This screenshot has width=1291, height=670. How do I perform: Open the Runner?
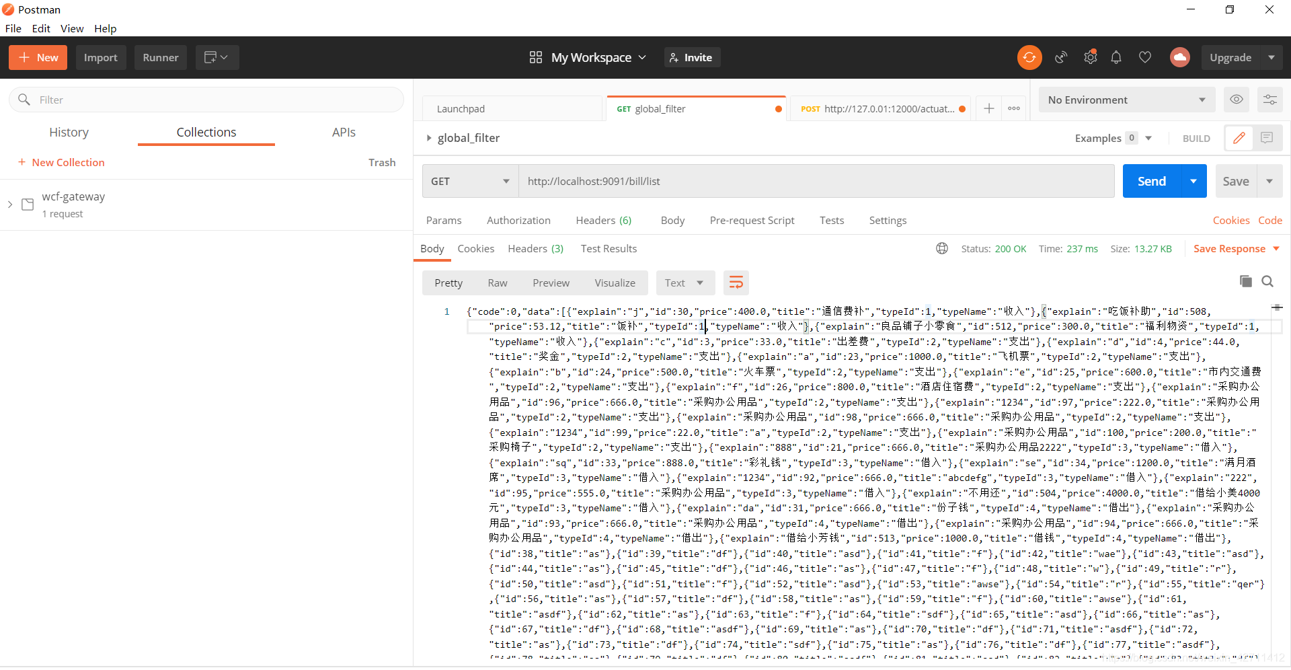pyautogui.click(x=161, y=58)
